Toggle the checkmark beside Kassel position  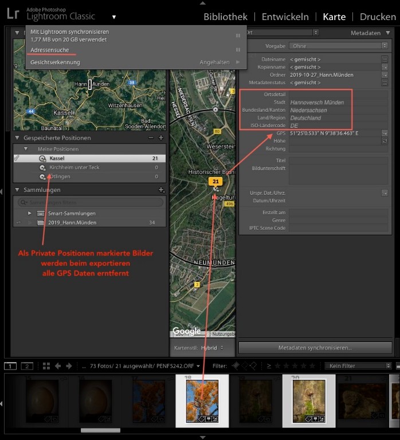17,158
